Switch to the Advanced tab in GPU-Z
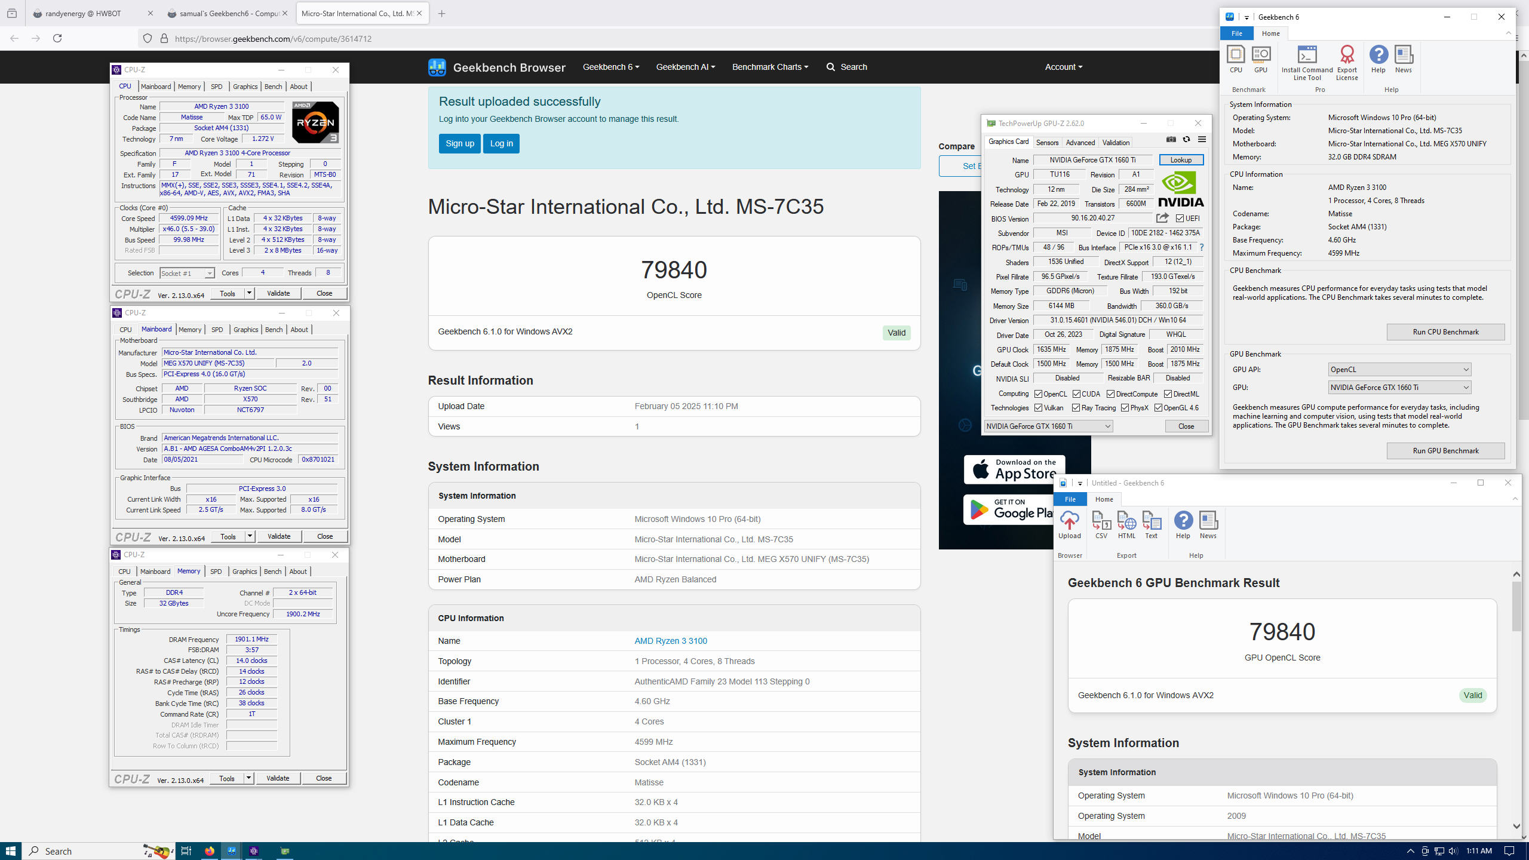 point(1080,143)
